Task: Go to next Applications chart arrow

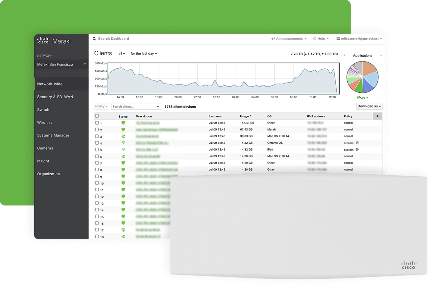Action: coord(381,56)
